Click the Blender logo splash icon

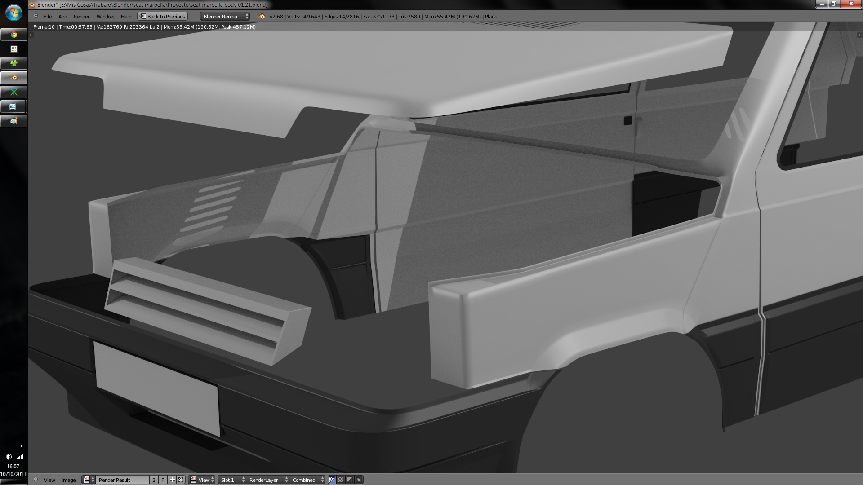point(262,17)
